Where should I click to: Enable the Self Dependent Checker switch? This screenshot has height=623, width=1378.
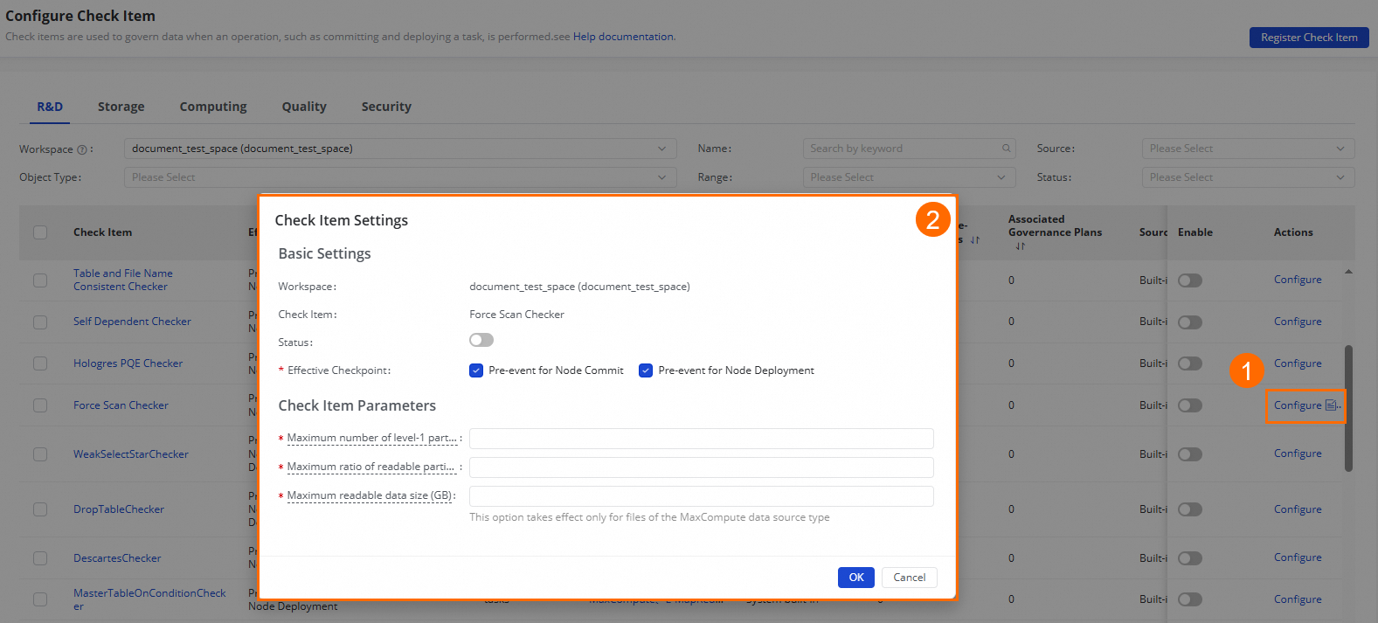point(1190,322)
